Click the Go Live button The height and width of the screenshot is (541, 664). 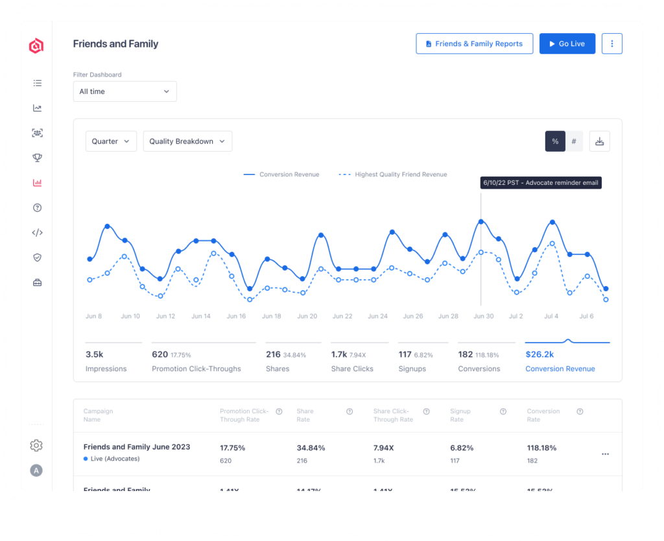[x=567, y=43]
